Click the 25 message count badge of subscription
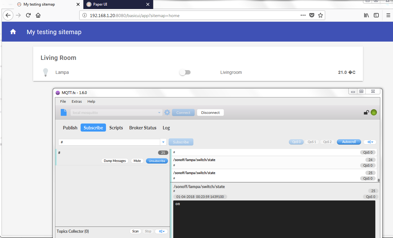This screenshot has height=238, width=393. tap(163, 153)
